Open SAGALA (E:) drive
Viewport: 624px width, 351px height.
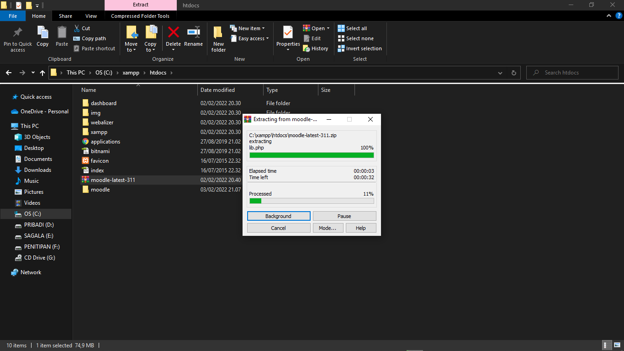pos(38,236)
